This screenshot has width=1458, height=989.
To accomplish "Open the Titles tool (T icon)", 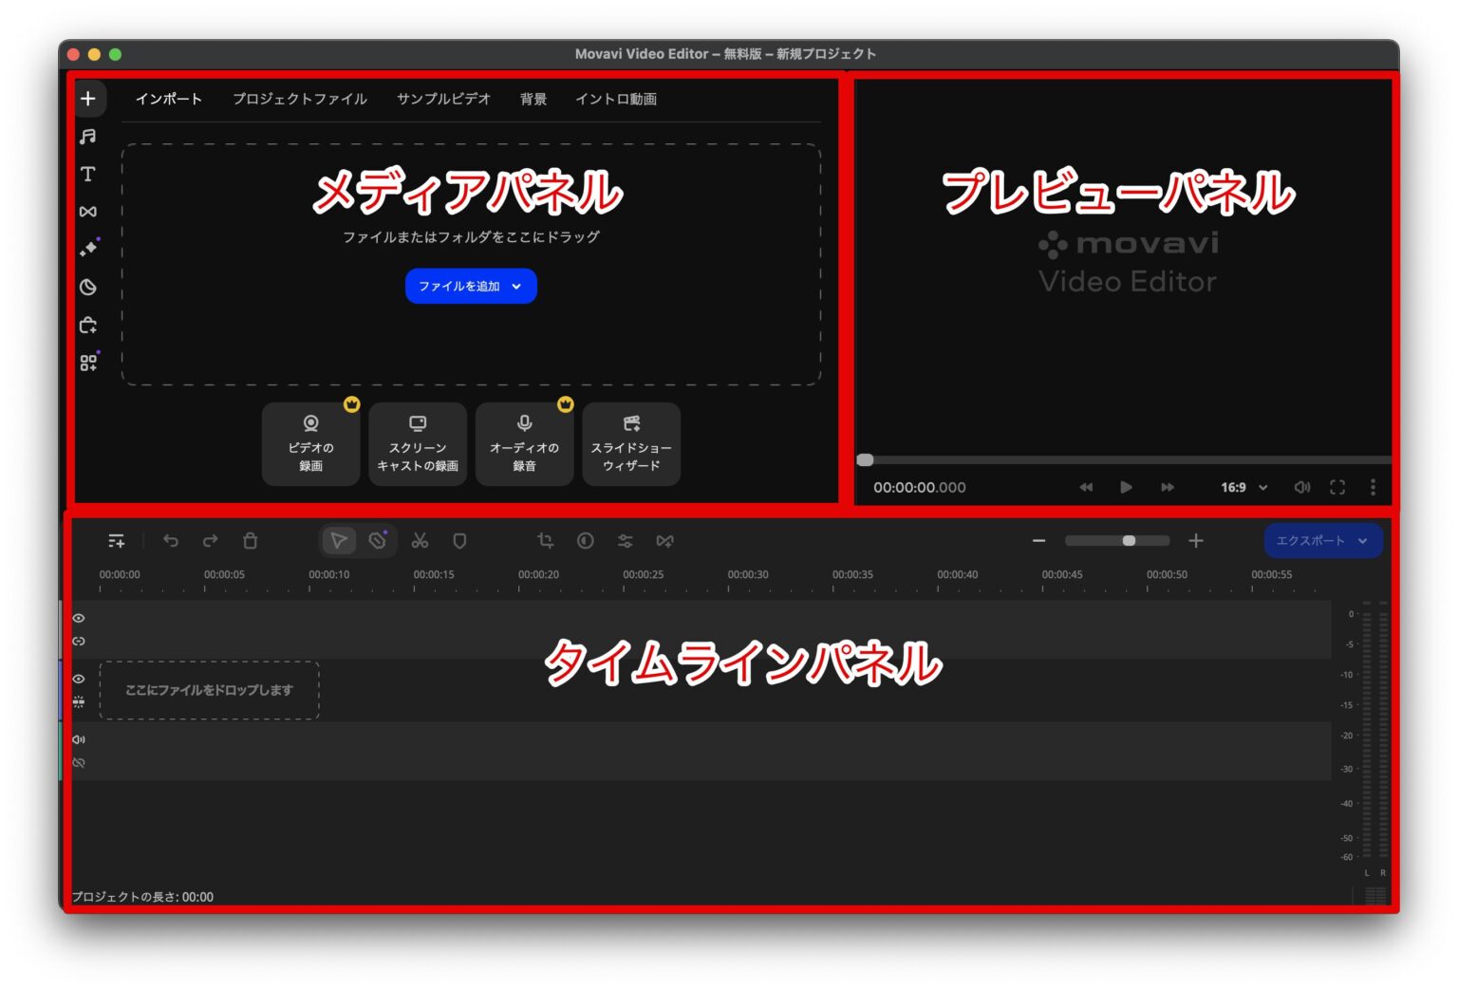I will (88, 175).
